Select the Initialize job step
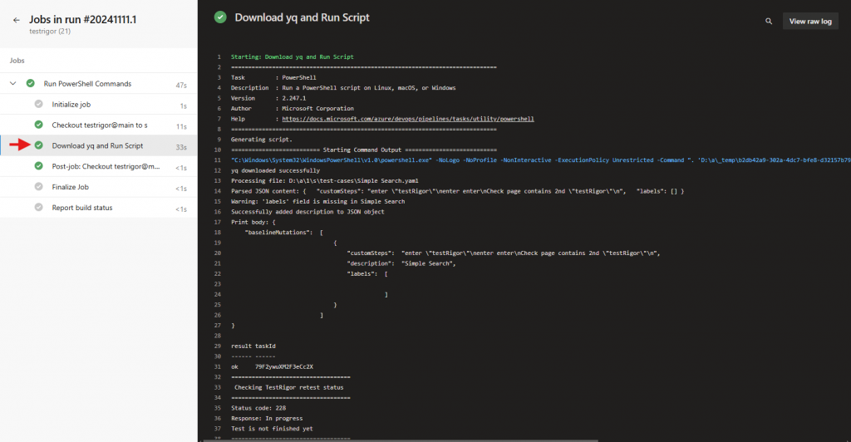The width and height of the screenshot is (851, 442). (x=71, y=105)
